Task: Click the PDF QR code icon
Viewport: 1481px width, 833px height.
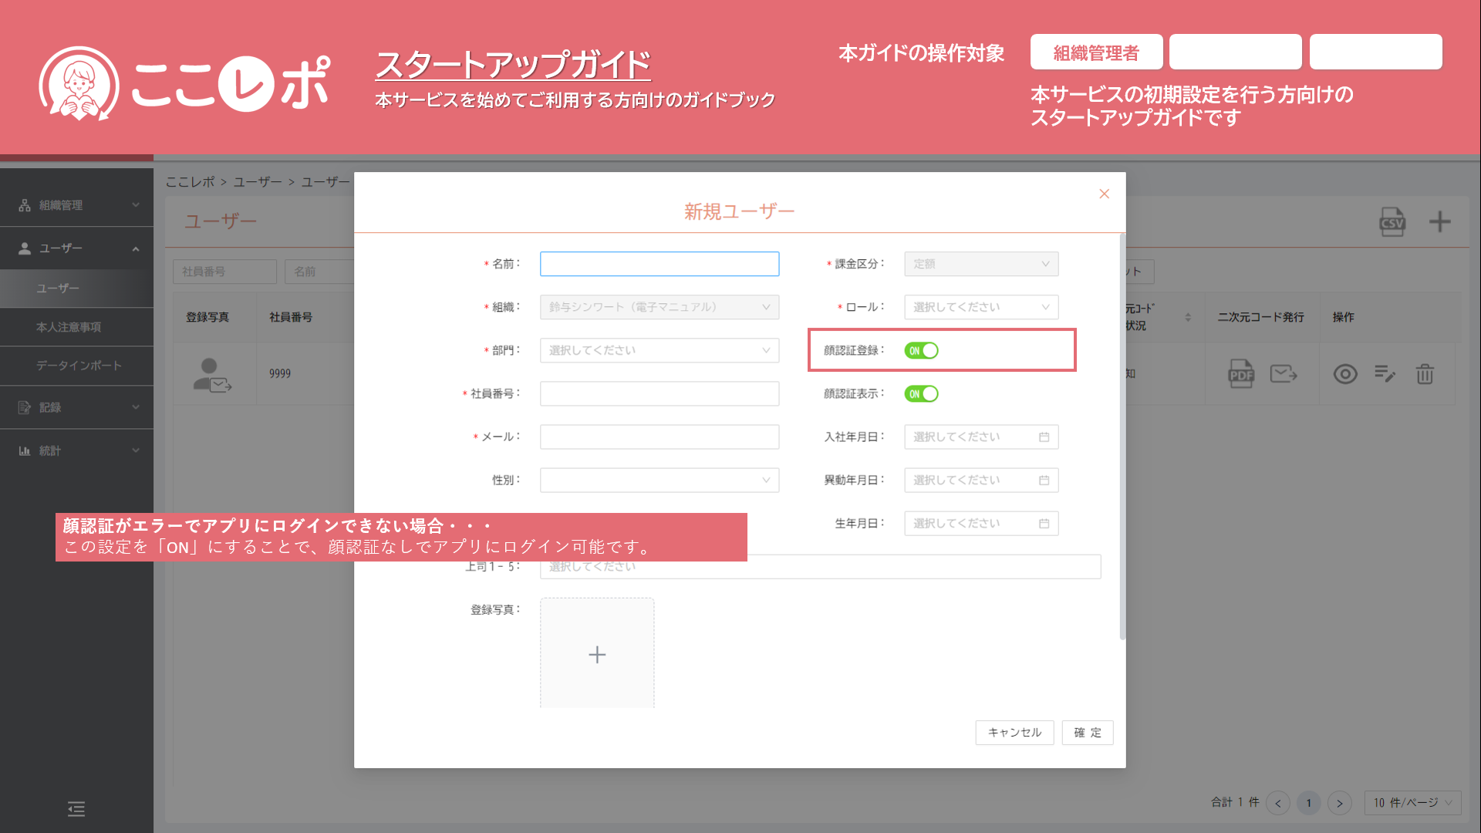Action: coord(1240,374)
